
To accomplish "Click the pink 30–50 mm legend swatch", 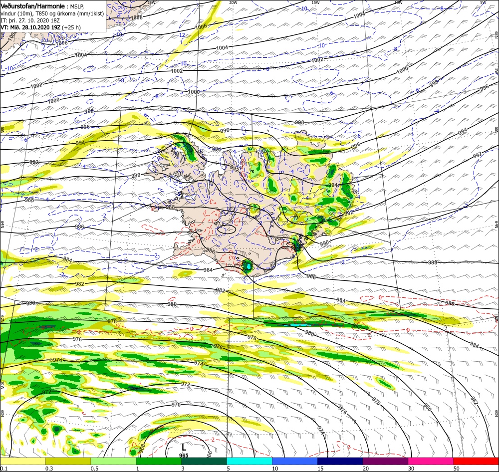I will [x=431, y=461].
